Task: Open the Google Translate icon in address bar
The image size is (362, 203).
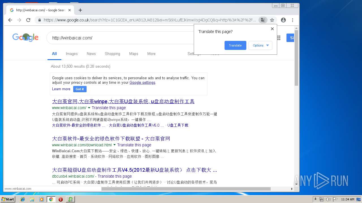Action: tap(263, 20)
